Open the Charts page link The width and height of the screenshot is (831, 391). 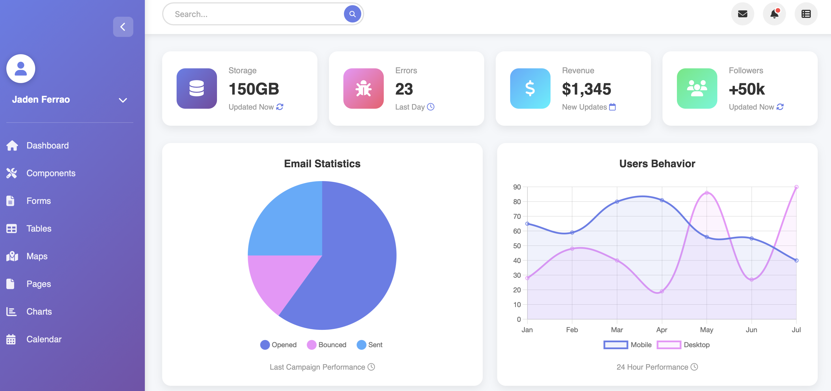[39, 311]
